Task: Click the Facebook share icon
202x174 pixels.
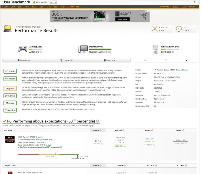Action: pos(166,60)
